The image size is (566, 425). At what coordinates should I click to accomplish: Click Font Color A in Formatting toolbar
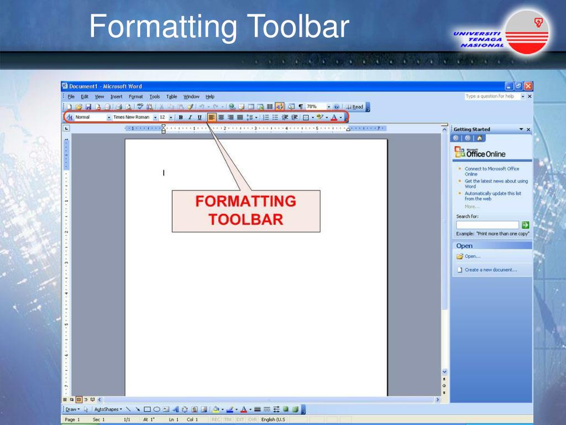point(334,117)
